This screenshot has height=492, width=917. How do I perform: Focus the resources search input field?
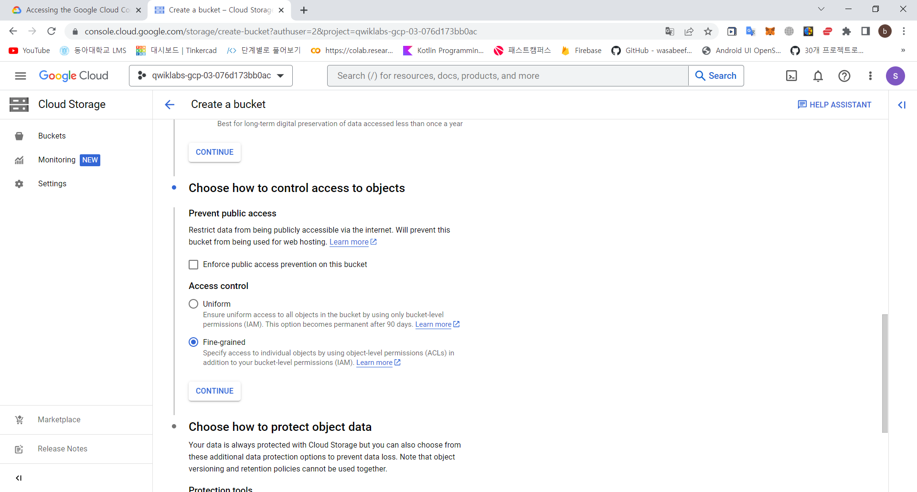coord(507,76)
